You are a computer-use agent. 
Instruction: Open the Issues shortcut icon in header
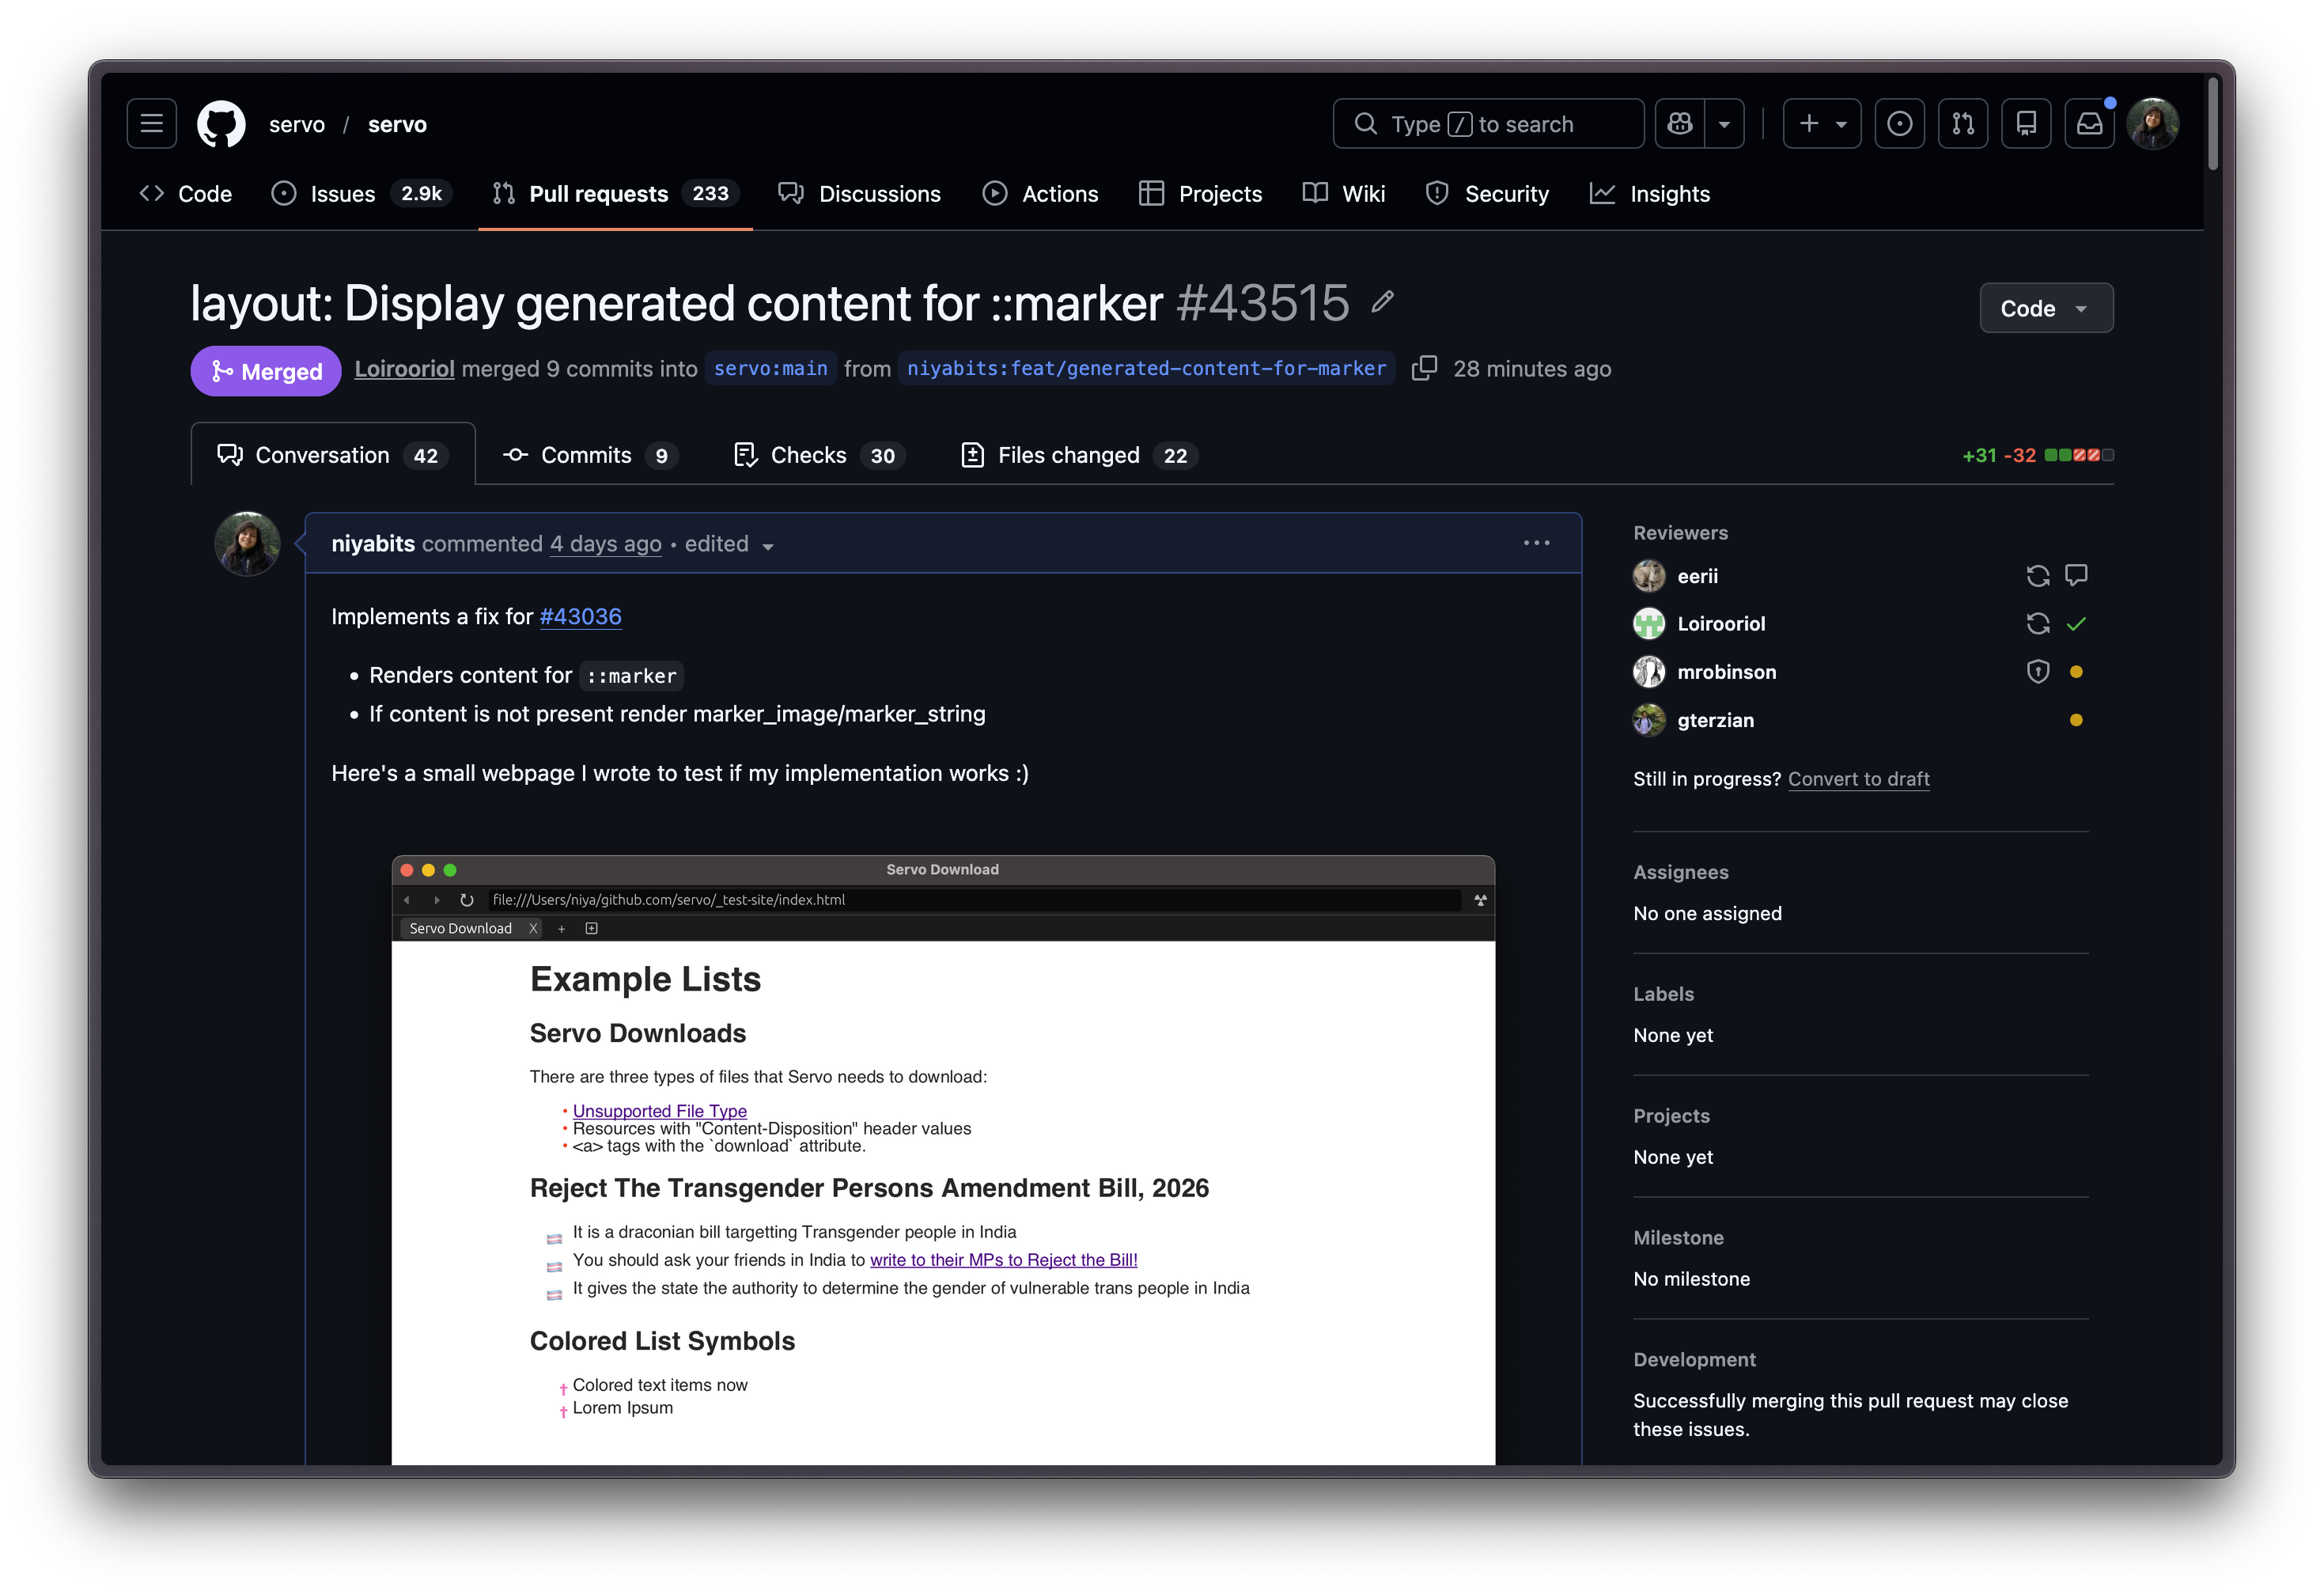click(x=1899, y=124)
